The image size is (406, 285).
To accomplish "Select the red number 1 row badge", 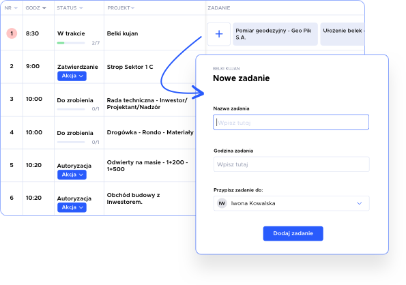I will pos(12,33).
